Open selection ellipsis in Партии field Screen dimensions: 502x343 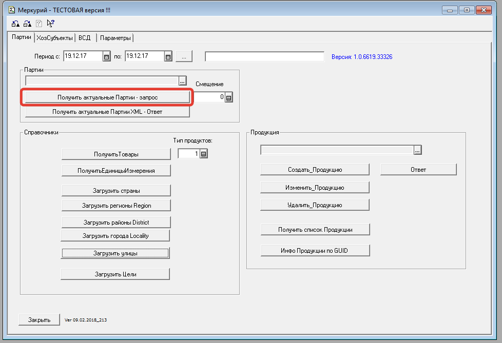[183, 81]
